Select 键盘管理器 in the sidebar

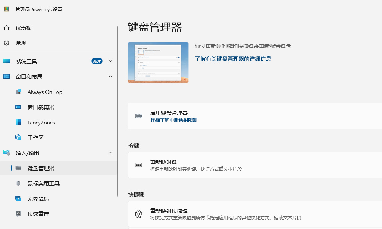tap(58, 168)
